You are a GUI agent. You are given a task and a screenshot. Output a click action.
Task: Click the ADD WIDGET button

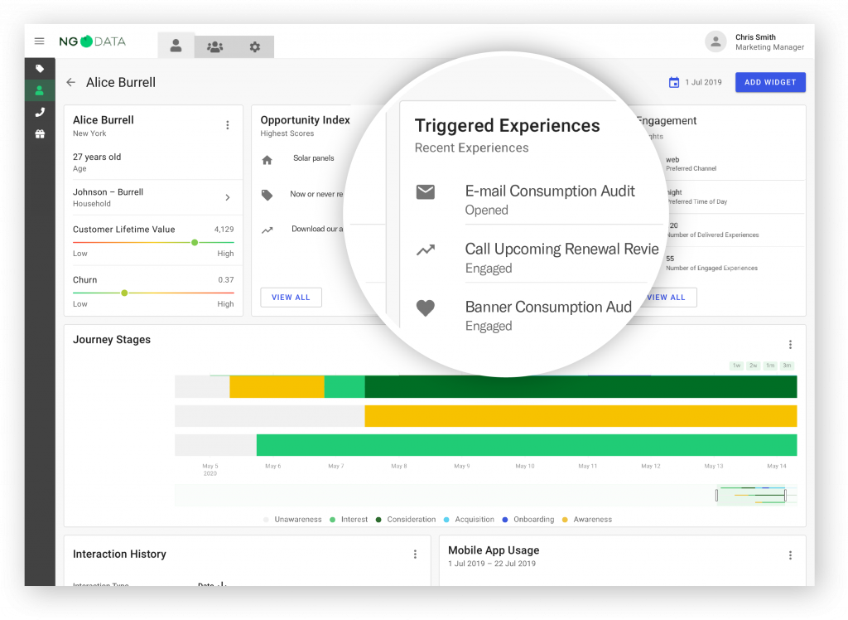[770, 82]
